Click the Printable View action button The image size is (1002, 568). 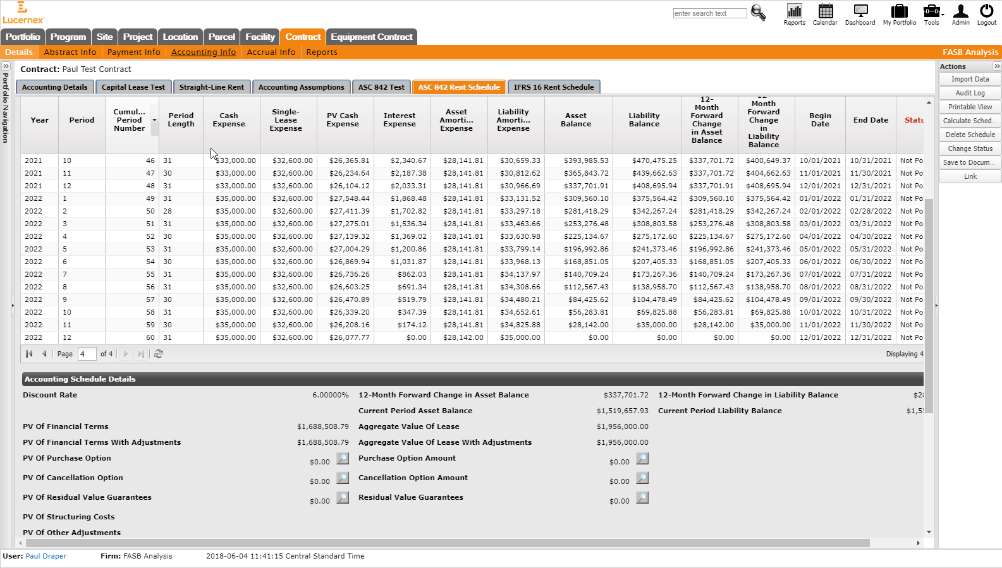coord(970,107)
